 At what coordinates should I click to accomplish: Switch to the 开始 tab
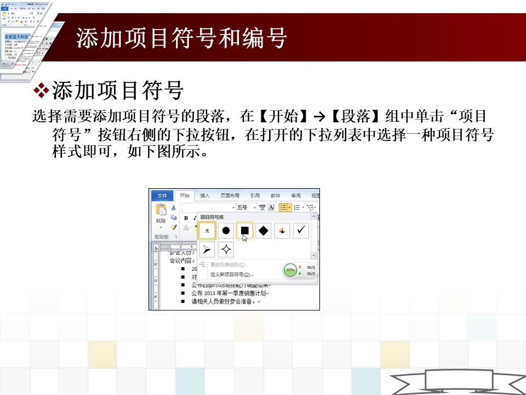pos(185,195)
